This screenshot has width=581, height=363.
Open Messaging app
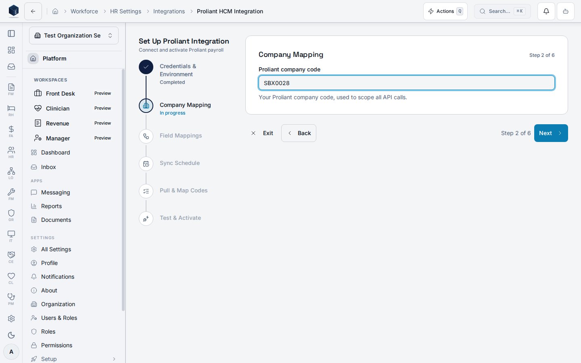pos(74,192)
